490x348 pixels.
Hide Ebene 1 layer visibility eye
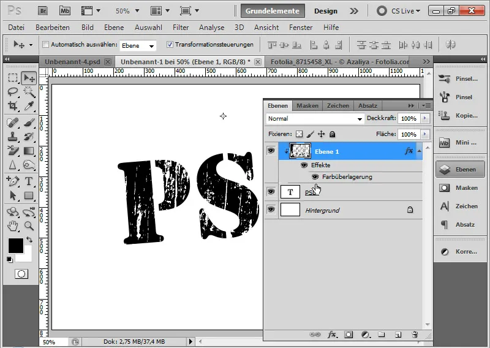click(271, 151)
